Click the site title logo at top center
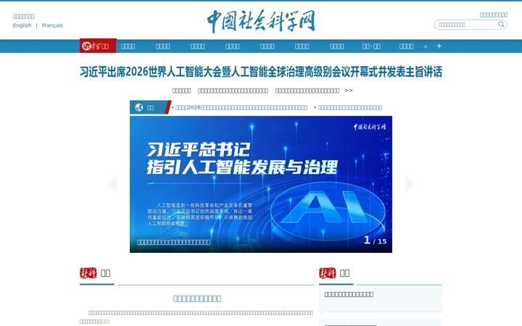522x326 pixels. [x=261, y=21]
